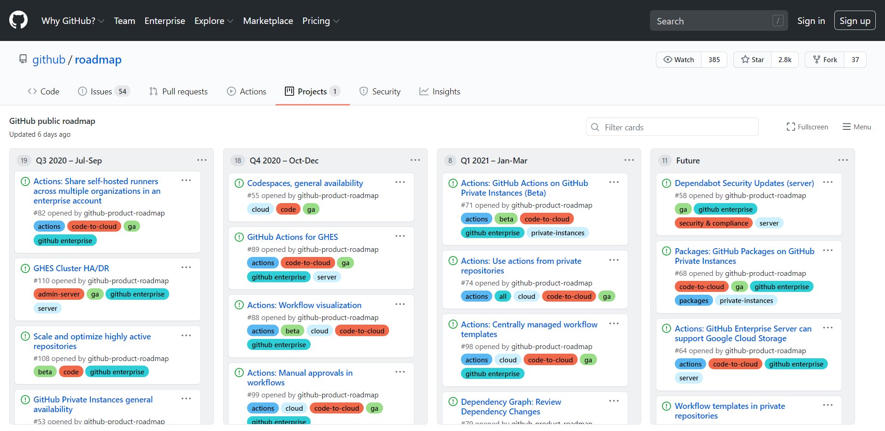Click security & compliance label
The width and height of the screenshot is (885, 431).
(x=714, y=223)
